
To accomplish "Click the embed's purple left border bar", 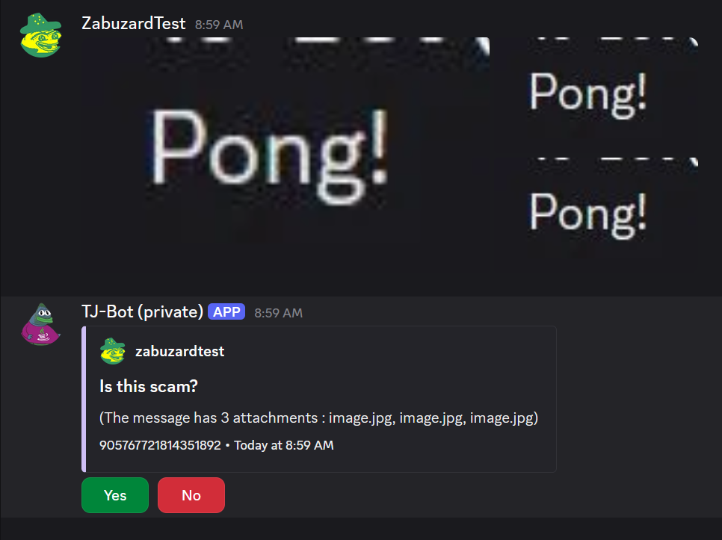I will [x=84, y=400].
